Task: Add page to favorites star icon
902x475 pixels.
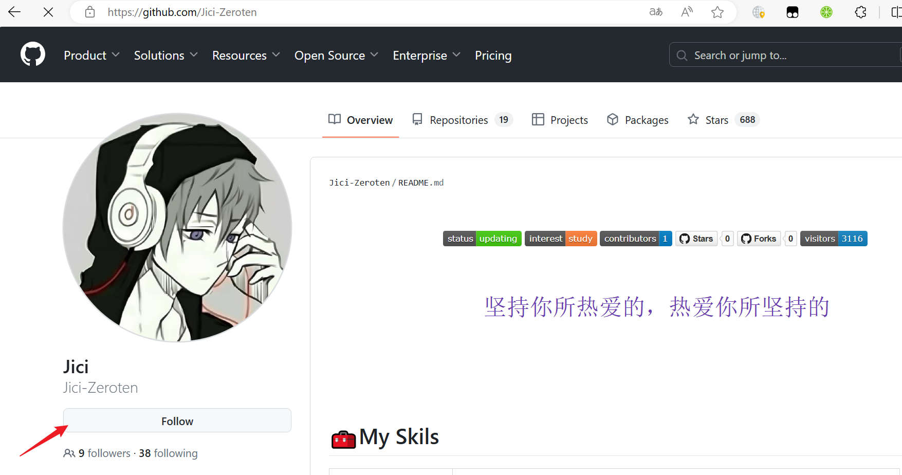Action: (x=717, y=12)
